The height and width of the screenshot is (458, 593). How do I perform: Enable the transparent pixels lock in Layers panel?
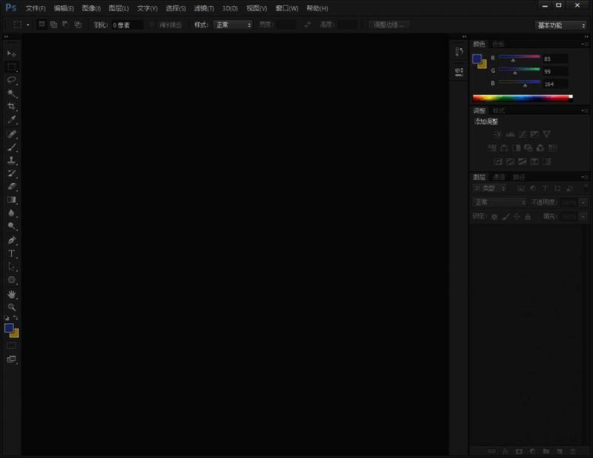pyautogui.click(x=494, y=216)
